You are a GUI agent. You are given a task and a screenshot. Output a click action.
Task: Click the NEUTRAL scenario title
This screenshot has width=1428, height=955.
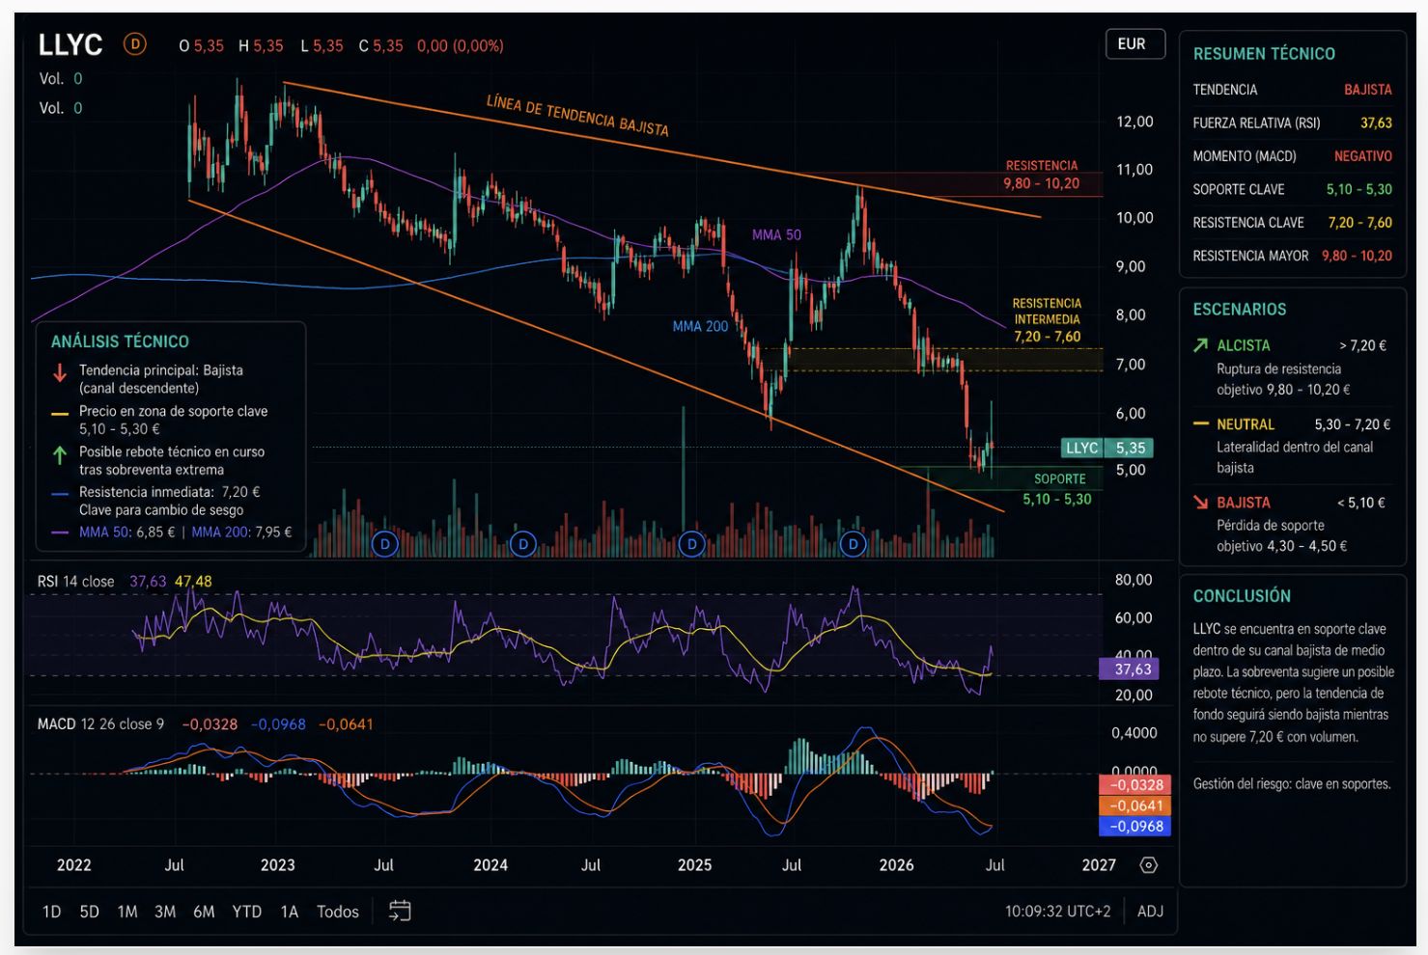(1246, 424)
